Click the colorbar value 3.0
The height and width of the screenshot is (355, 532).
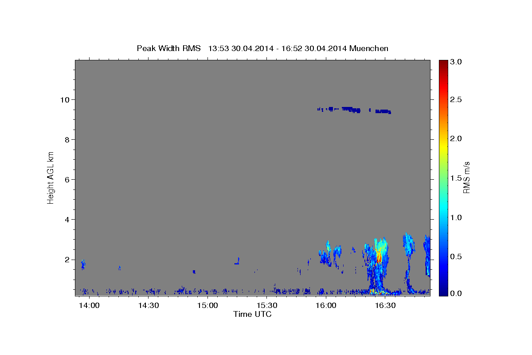click(x=456, y=62)
